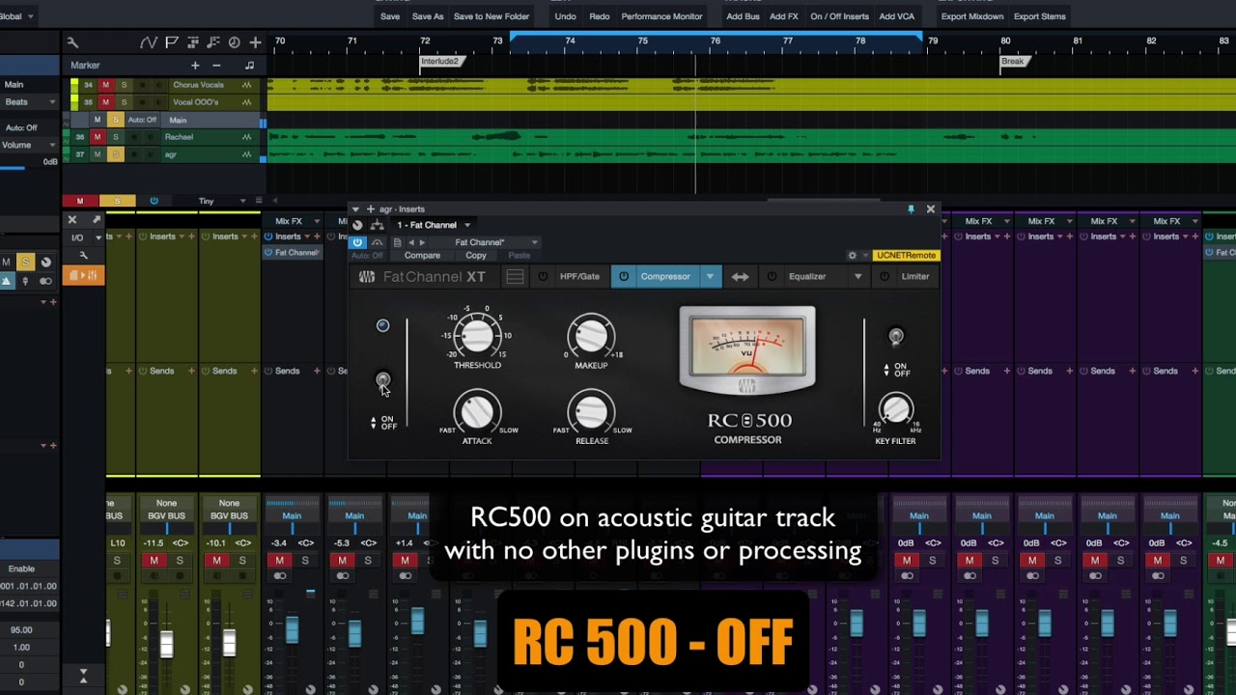The height and width of the screenshot is (695, 1236).
Task: Detach the mixer console arrow icon
Action: (96, 220)
